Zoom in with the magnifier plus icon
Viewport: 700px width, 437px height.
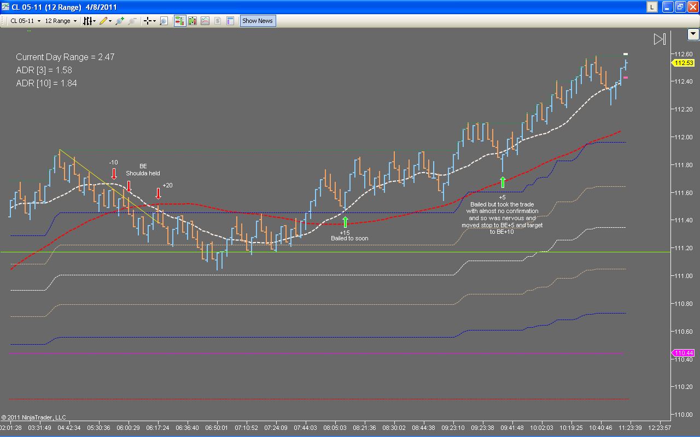119,21
